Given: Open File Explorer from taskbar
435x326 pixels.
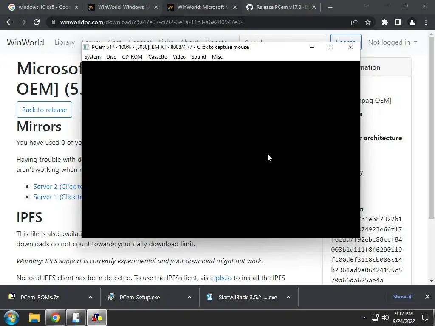Looking at the screenshot, I should tap(34, 318).
